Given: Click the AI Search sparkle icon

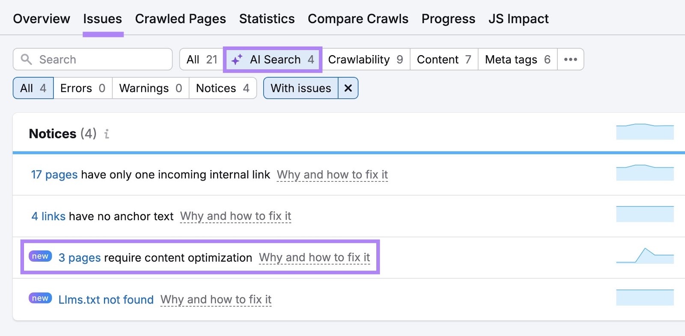Looking at the screenshot, I should click(x=238, y=59).
